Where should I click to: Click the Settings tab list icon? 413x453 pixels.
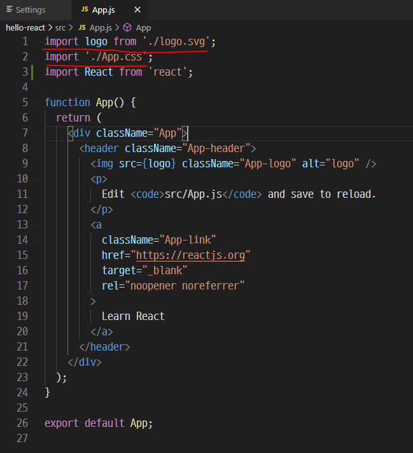tap(10, 10)
